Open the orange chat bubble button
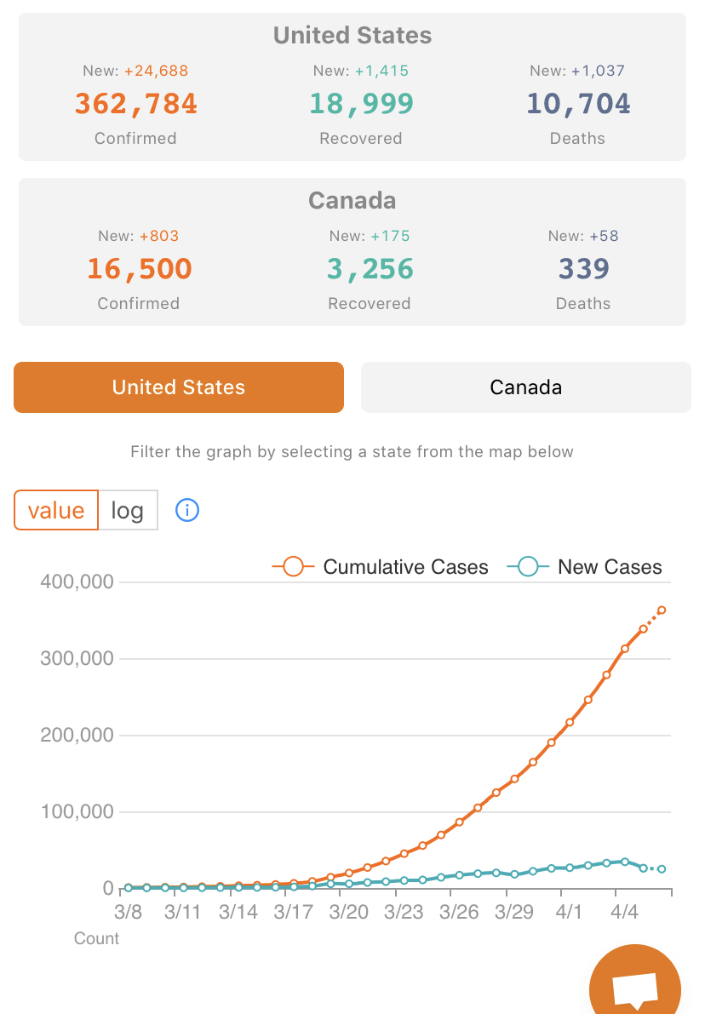 (x=635, y=982)
